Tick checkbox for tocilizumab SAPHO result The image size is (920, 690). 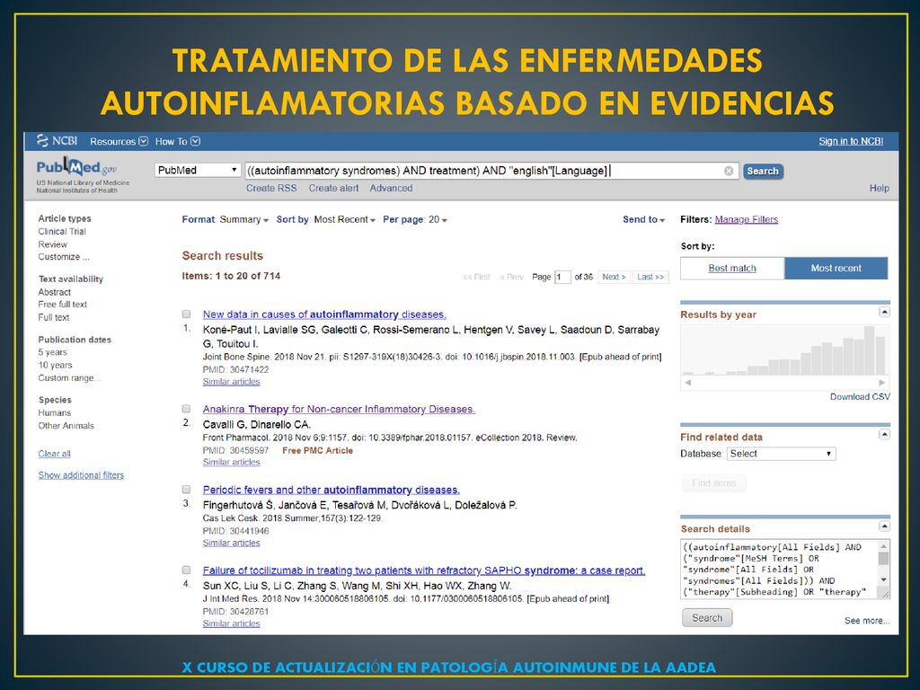187,571
